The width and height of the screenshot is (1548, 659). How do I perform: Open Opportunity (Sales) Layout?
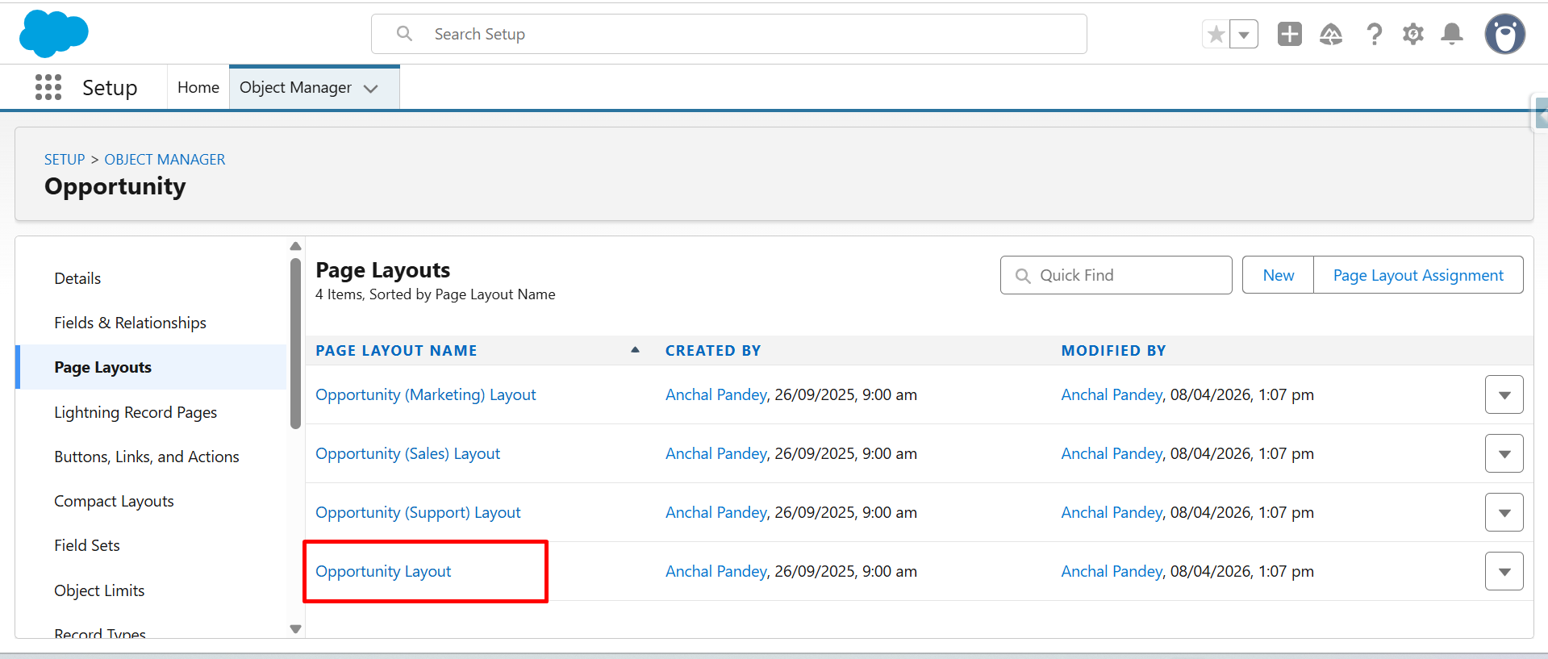(x=407, y=453)
